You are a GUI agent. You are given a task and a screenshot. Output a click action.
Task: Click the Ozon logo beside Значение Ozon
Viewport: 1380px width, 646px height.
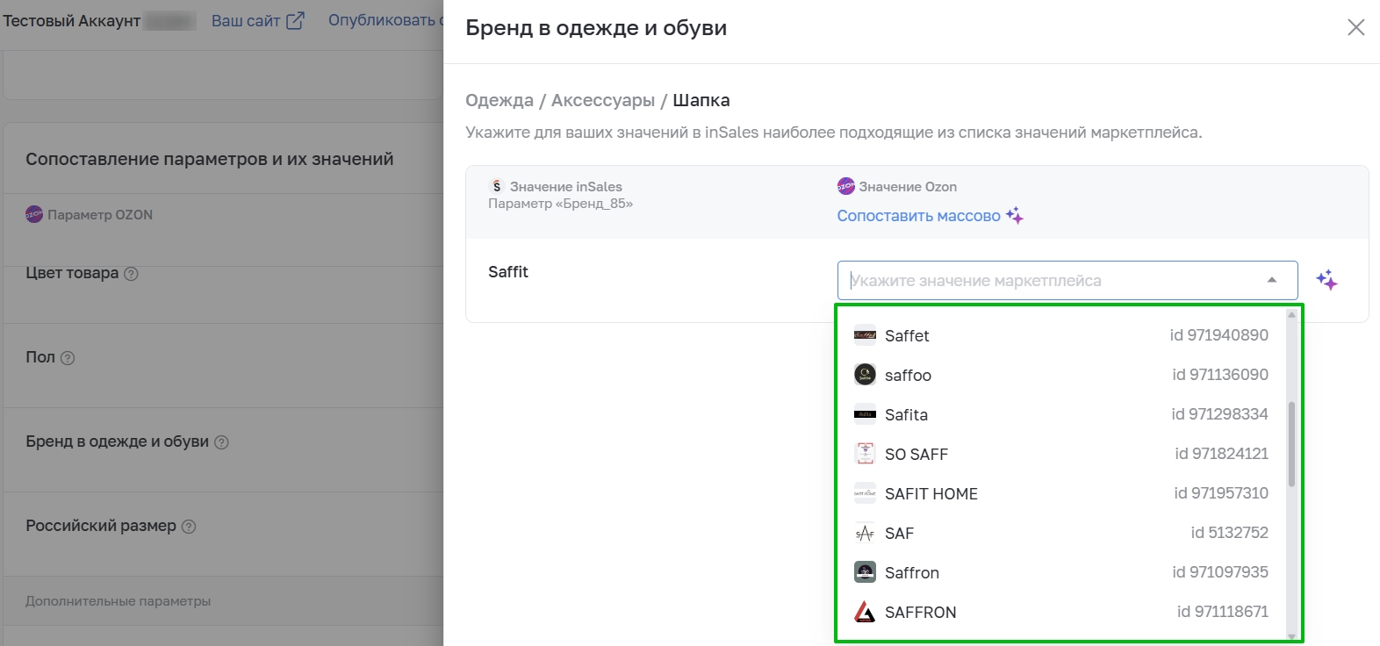pos(845,186)
